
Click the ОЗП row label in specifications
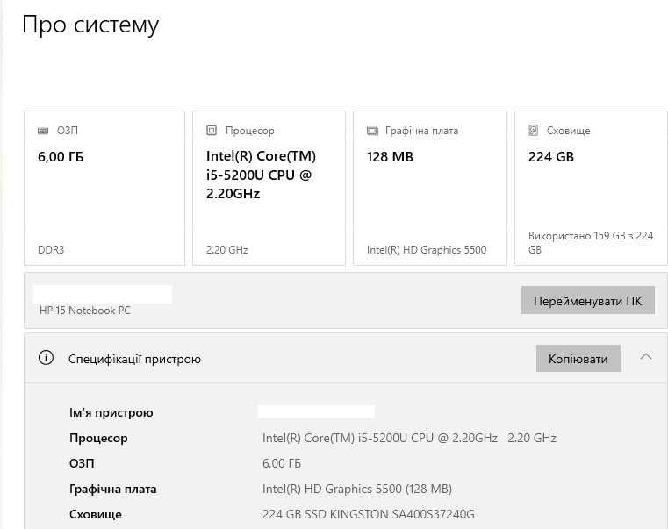[82, 463]
